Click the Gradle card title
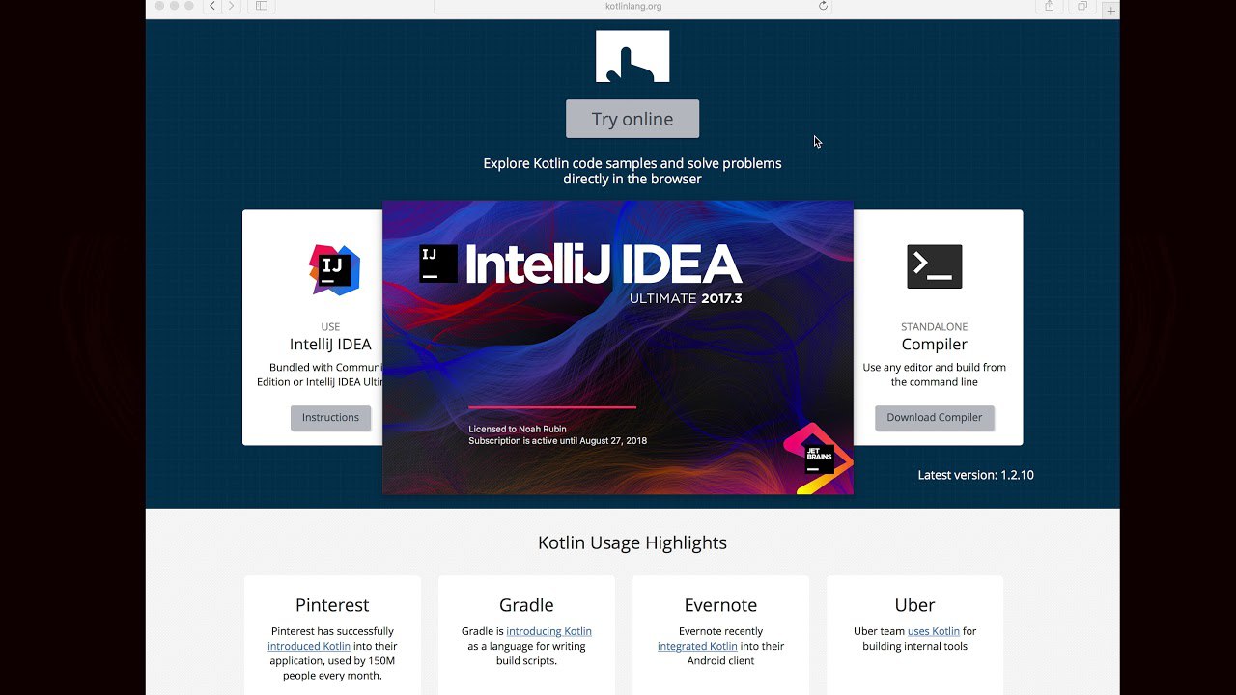 (x=526, y=605)
